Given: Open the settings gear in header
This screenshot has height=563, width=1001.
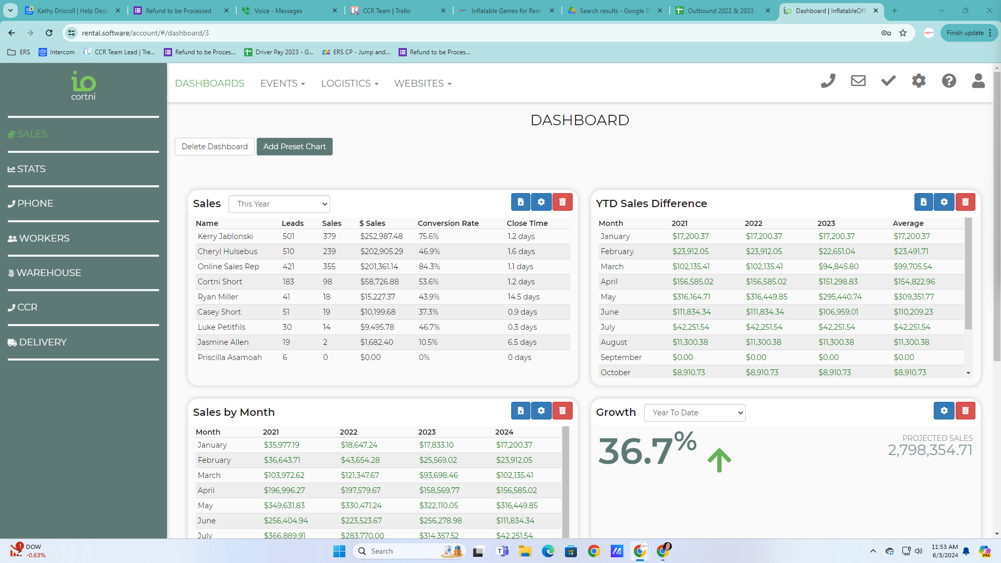Looking at the screenshot, I should point(919,81).
